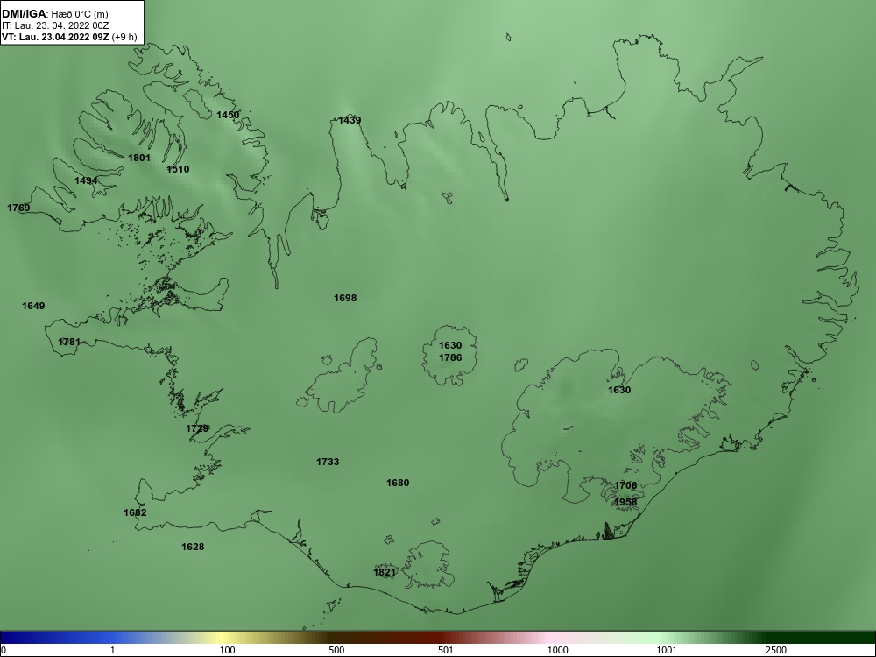Image resolution: width=876 pixels, height=657 pixels.
Task: Click the map value 1958
Action: coord(625,502)
